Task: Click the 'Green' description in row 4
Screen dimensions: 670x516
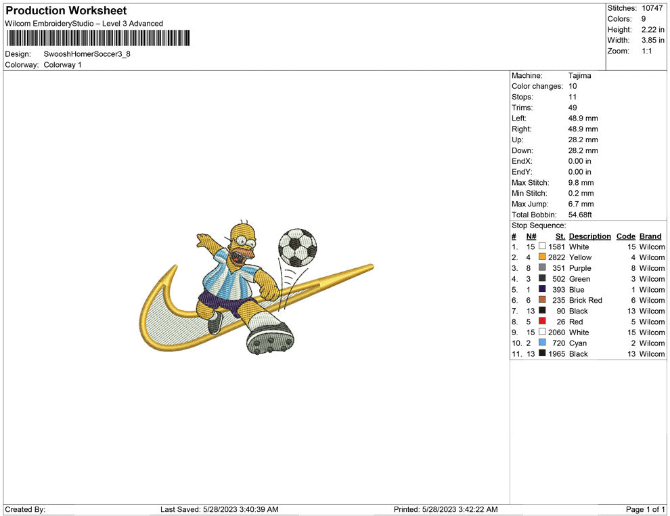Action: click(580, 279)
